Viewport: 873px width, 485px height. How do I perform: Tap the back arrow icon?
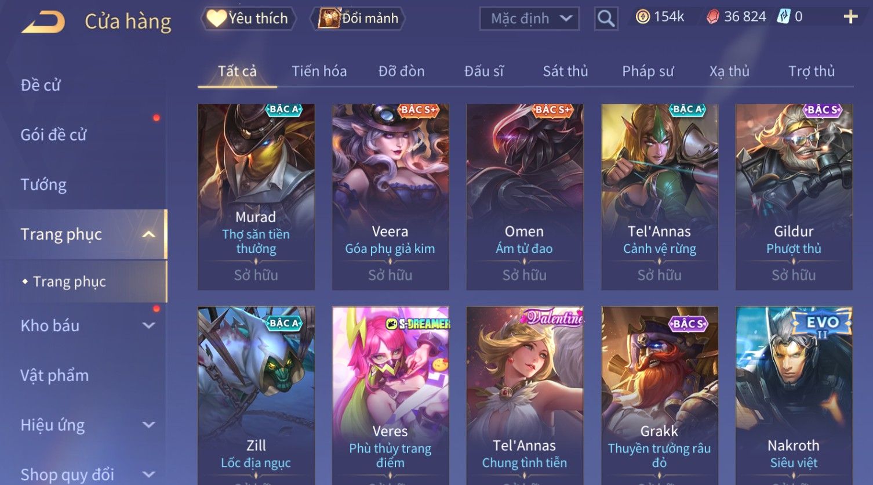click(x=43, y=23)
